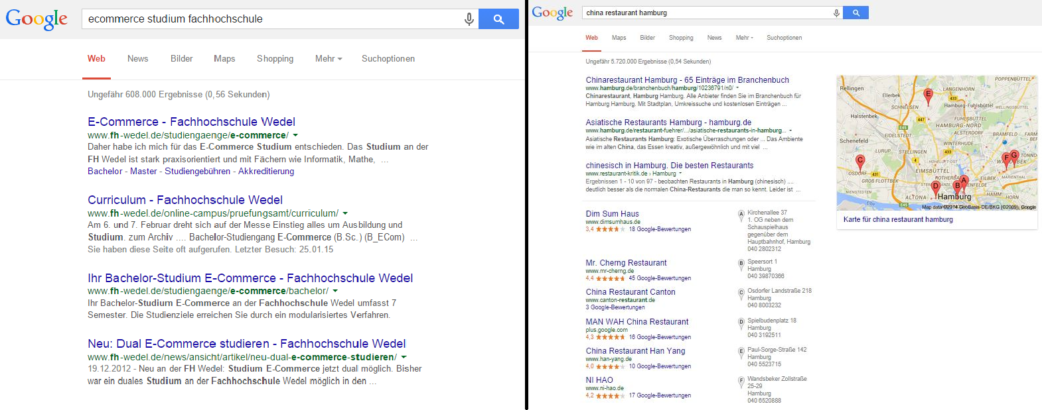Screen dimensions: 1042x410
Task: Click "Ungefähr 608.000 Ergebnisse" result count
Action: (x=145, y=95)
